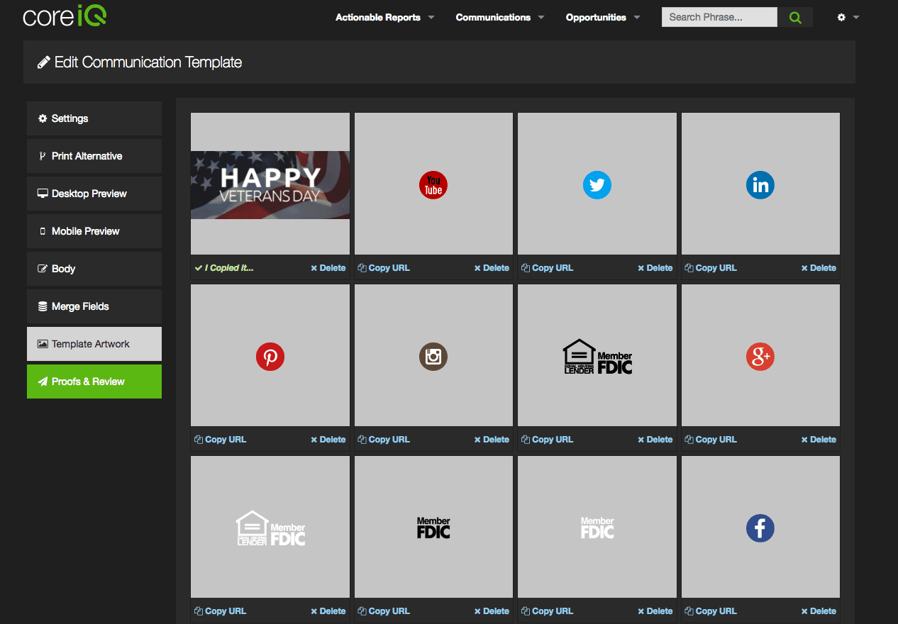Click the Facebook icon thumbnail
This screenshot has height=624, width=898.
pos(760,528)
